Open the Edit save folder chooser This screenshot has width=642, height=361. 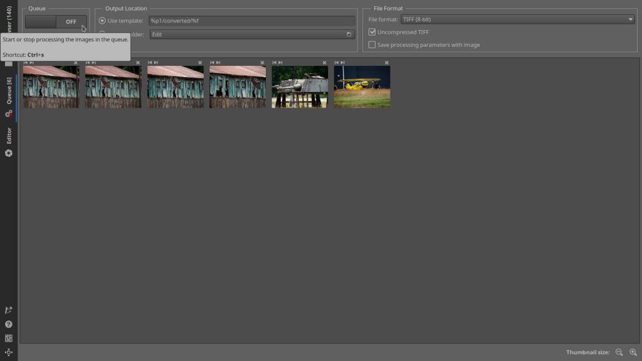tap(251, 34)
